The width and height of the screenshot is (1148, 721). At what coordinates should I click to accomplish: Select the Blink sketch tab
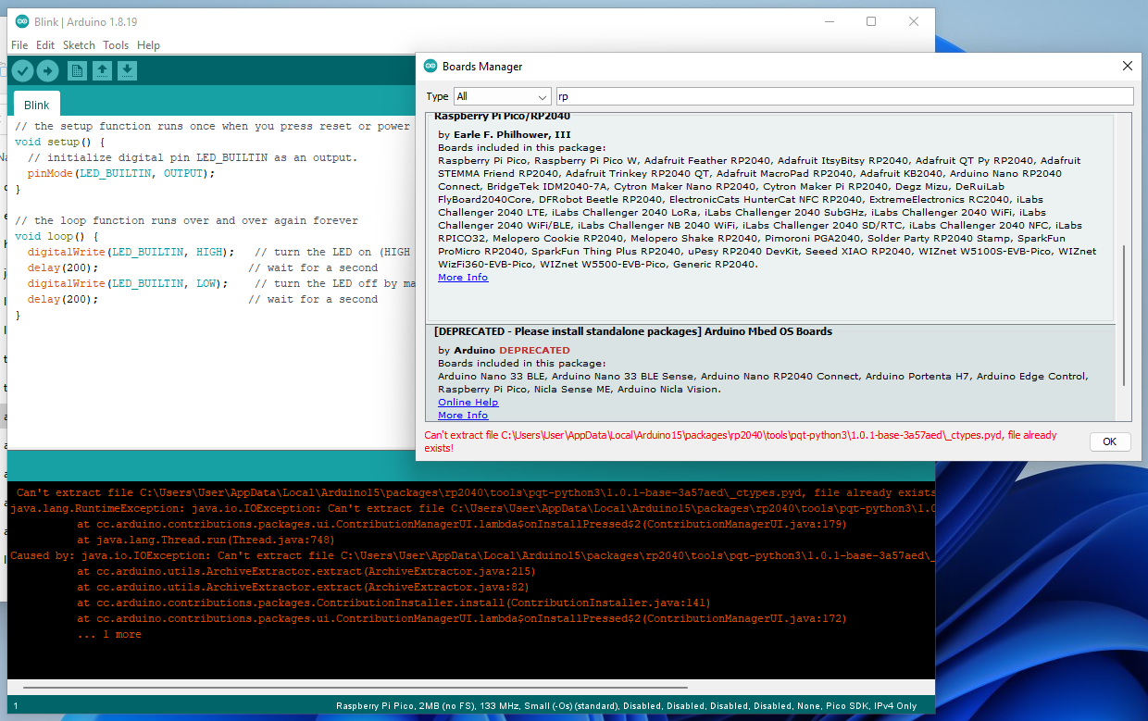point(37,105)
